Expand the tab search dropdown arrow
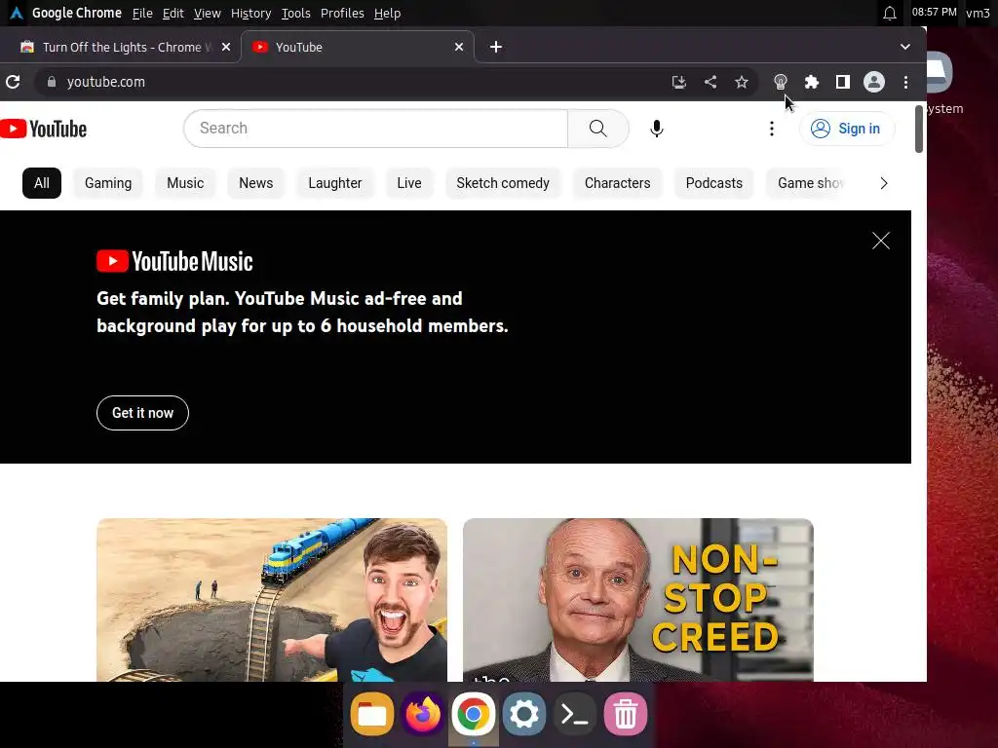The width and height of the screenshot is (998, 748). [905, 47]
